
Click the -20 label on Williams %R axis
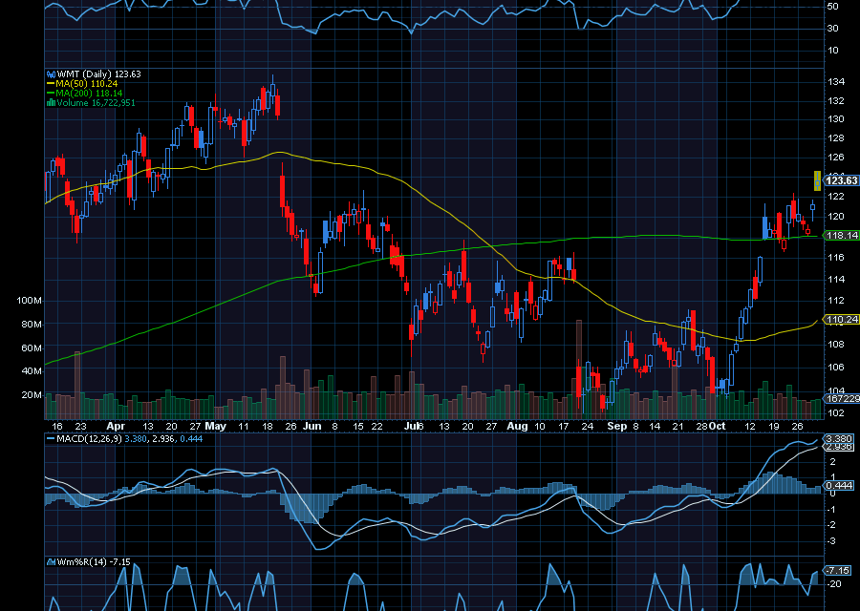point(833,584)
